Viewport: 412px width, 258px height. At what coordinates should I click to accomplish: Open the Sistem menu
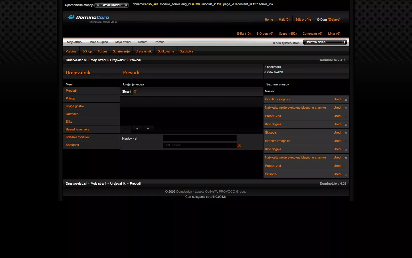point(142,42)
